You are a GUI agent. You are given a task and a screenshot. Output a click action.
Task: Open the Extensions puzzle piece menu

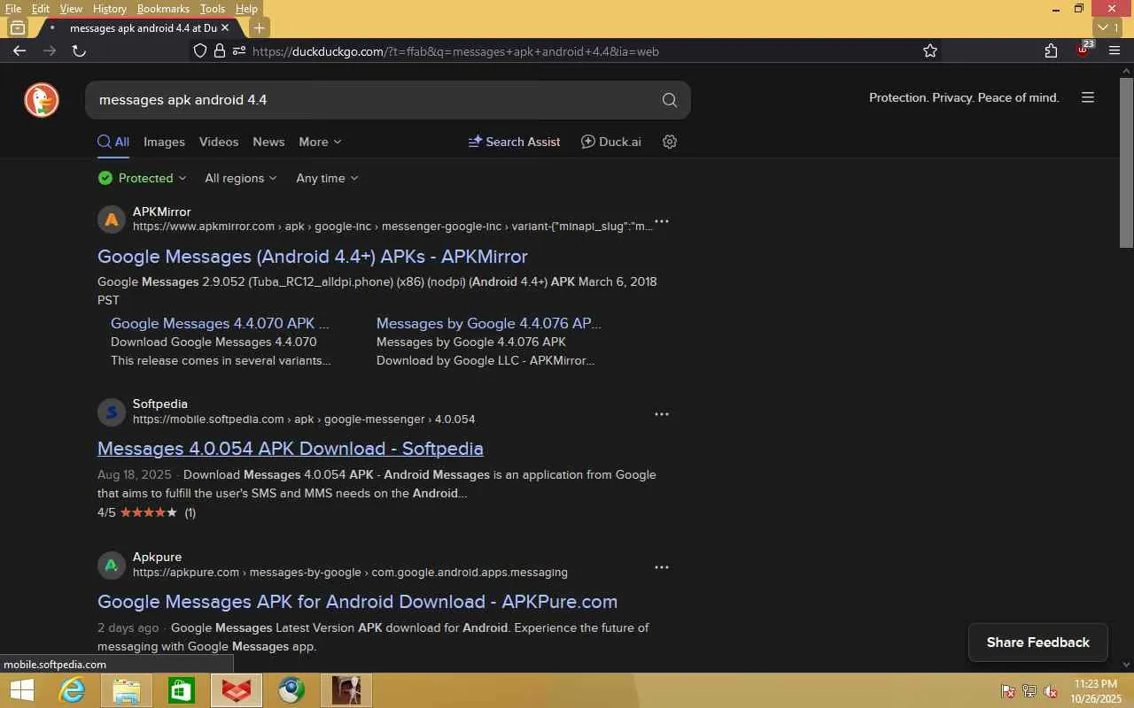tap(1051, 50)
